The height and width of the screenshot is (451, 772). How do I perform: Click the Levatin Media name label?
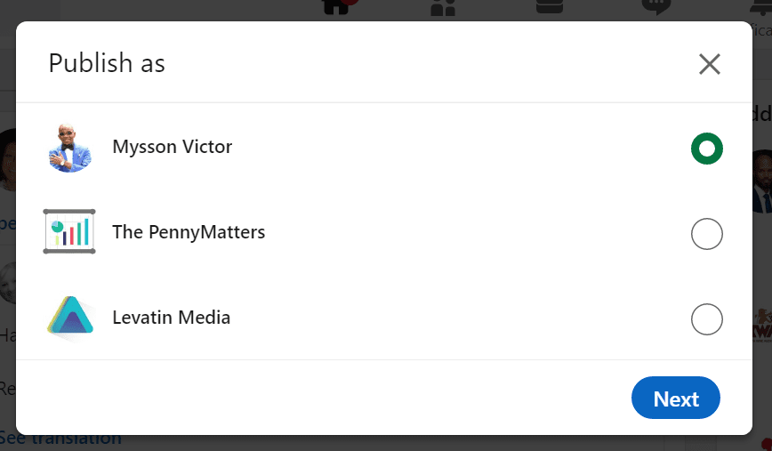[172, 318]
